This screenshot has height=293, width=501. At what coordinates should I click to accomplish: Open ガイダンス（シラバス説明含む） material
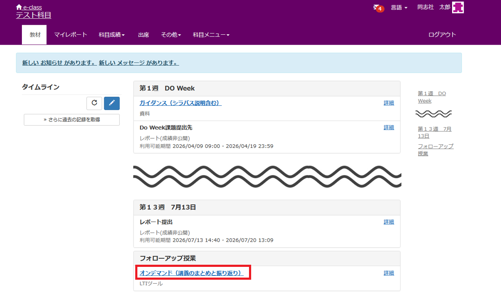click(181, 103)
